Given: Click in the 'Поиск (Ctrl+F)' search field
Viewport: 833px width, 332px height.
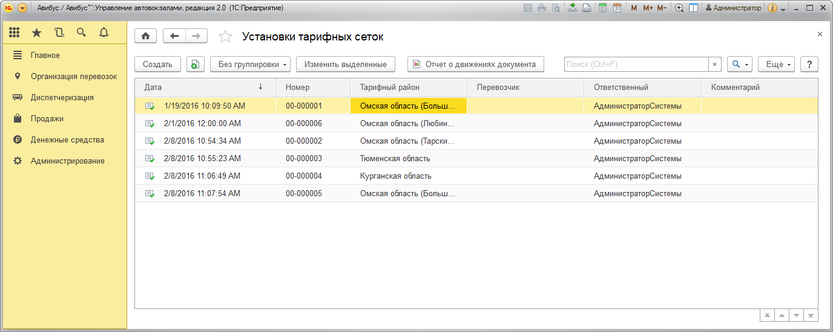Looking at the screenshot, I should click(x=636, y=65).
